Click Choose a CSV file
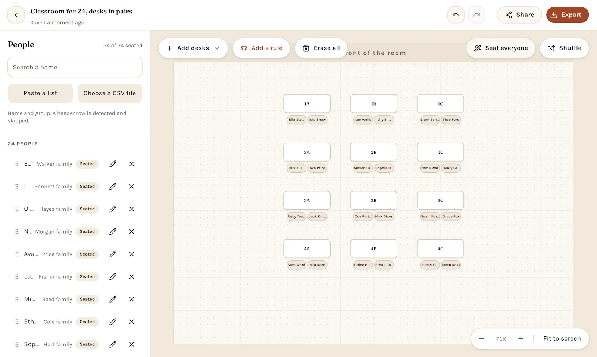This screenshot has width=597, height=357. (110, 93)
